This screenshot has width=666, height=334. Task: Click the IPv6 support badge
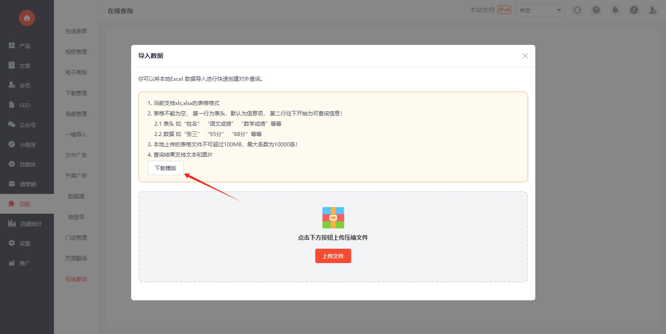pyautogui.click(x=504, y=10)
